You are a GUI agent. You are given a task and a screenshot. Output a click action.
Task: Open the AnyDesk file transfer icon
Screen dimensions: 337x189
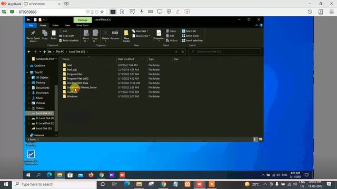pyautogui.click(x=122, y=12)
